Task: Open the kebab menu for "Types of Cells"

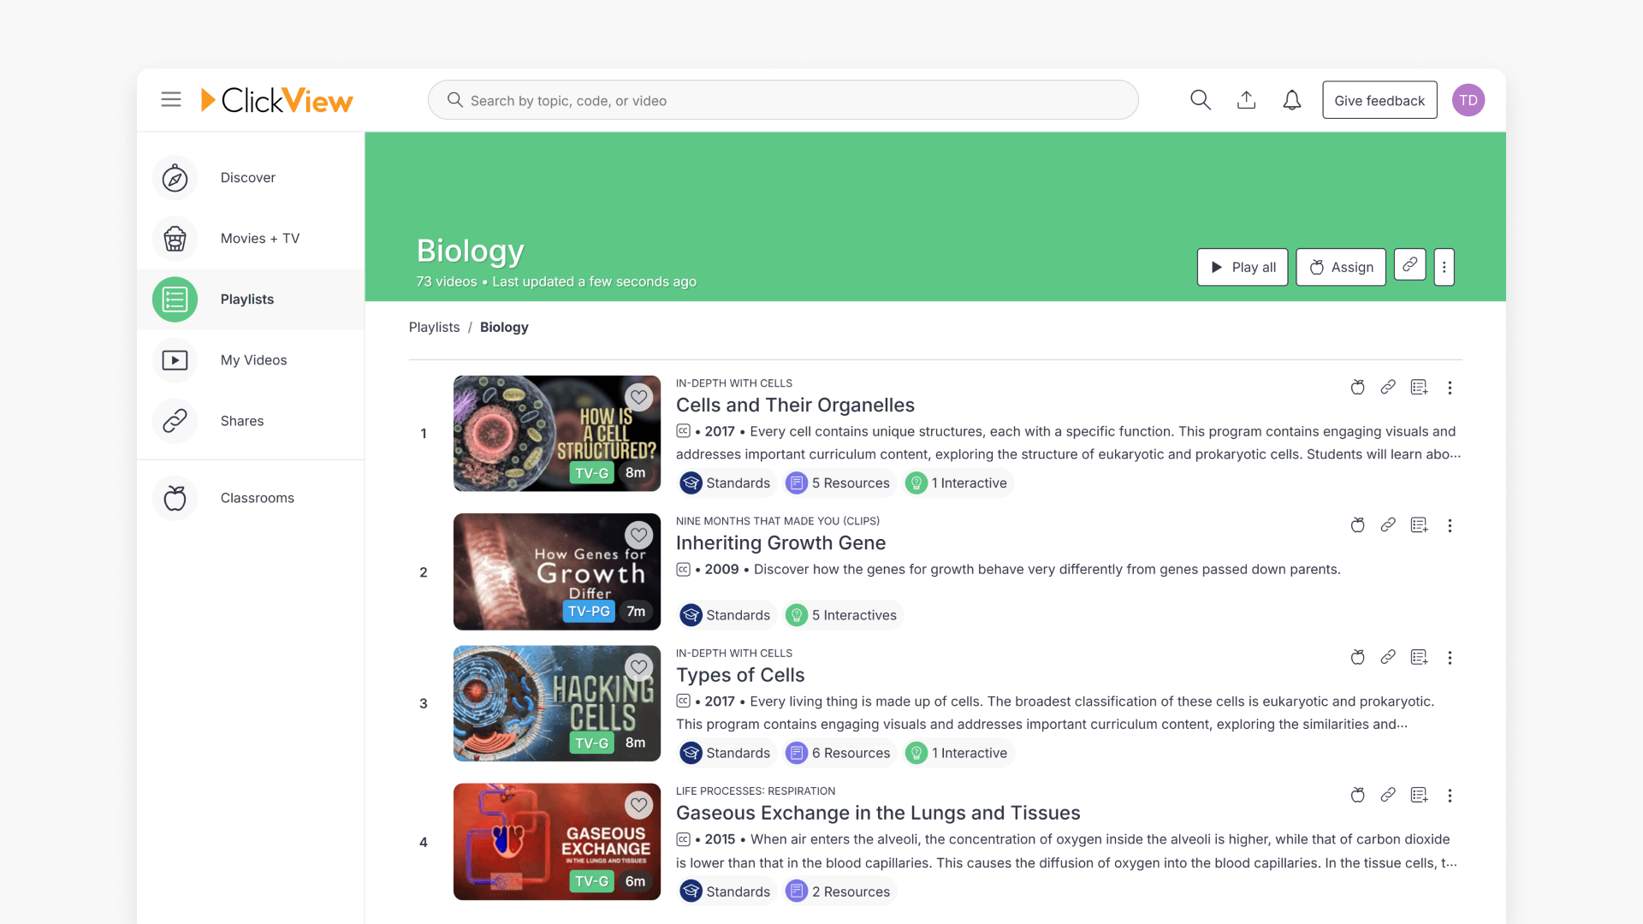Action: (x=1450, y=658)
